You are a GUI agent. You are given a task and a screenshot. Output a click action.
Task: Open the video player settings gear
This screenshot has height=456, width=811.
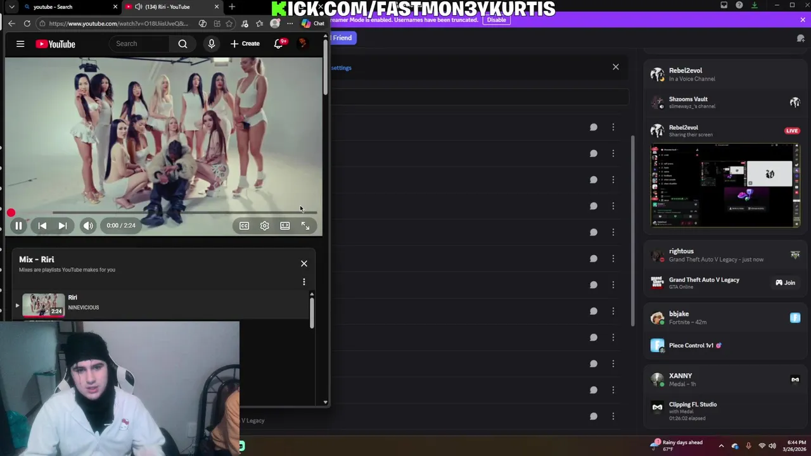pyautogui.click(x=264, y=225)
